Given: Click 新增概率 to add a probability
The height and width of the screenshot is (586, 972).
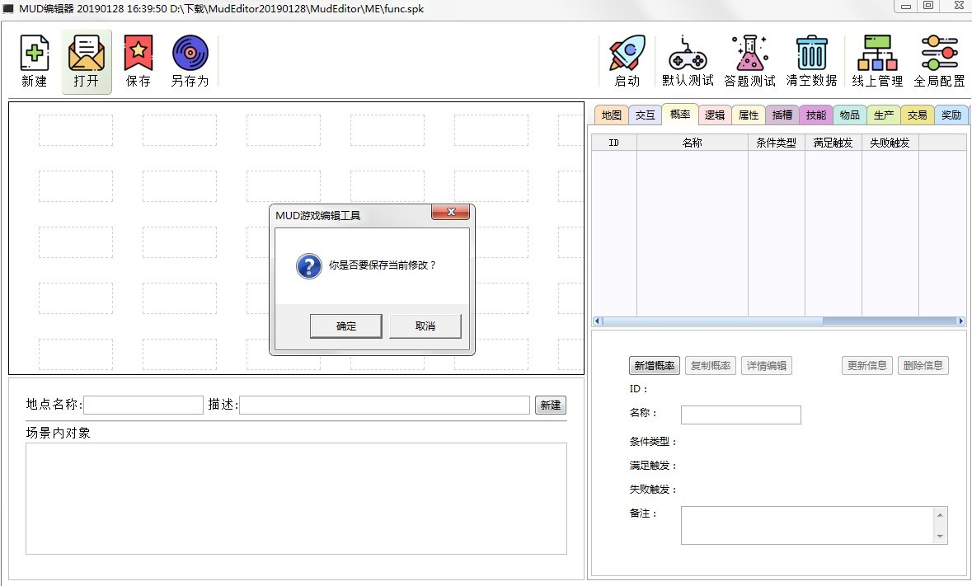Looking at the screenshot, I should [x=654, y=365].
